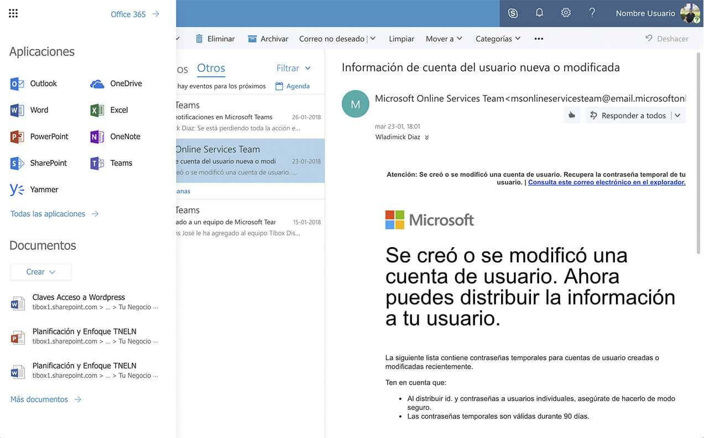Open Todas las aplicaciones link
The image size is (704, 438).
54,213
